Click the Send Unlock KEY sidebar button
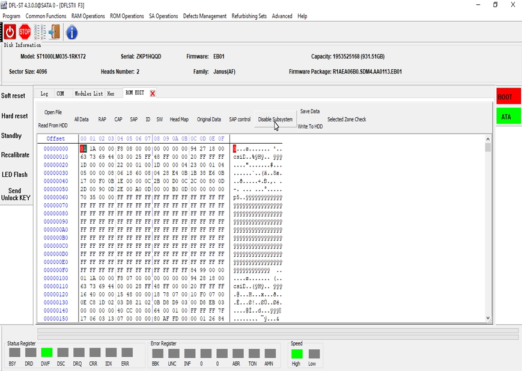 coord(16,194)
